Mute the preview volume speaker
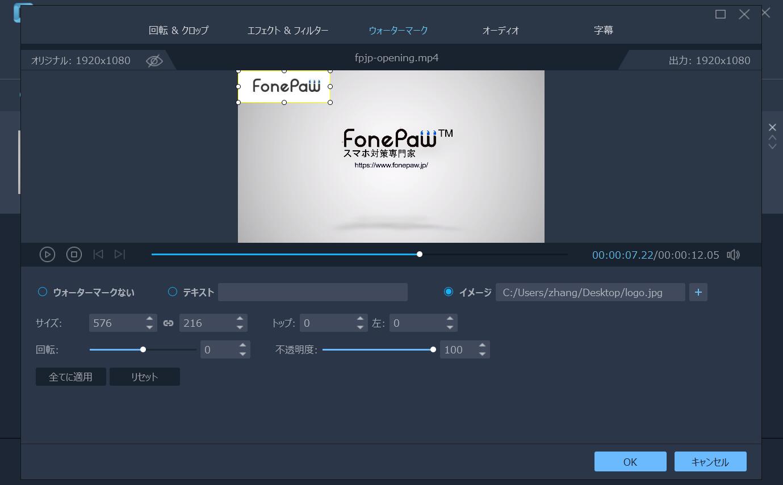 [734, 255]
